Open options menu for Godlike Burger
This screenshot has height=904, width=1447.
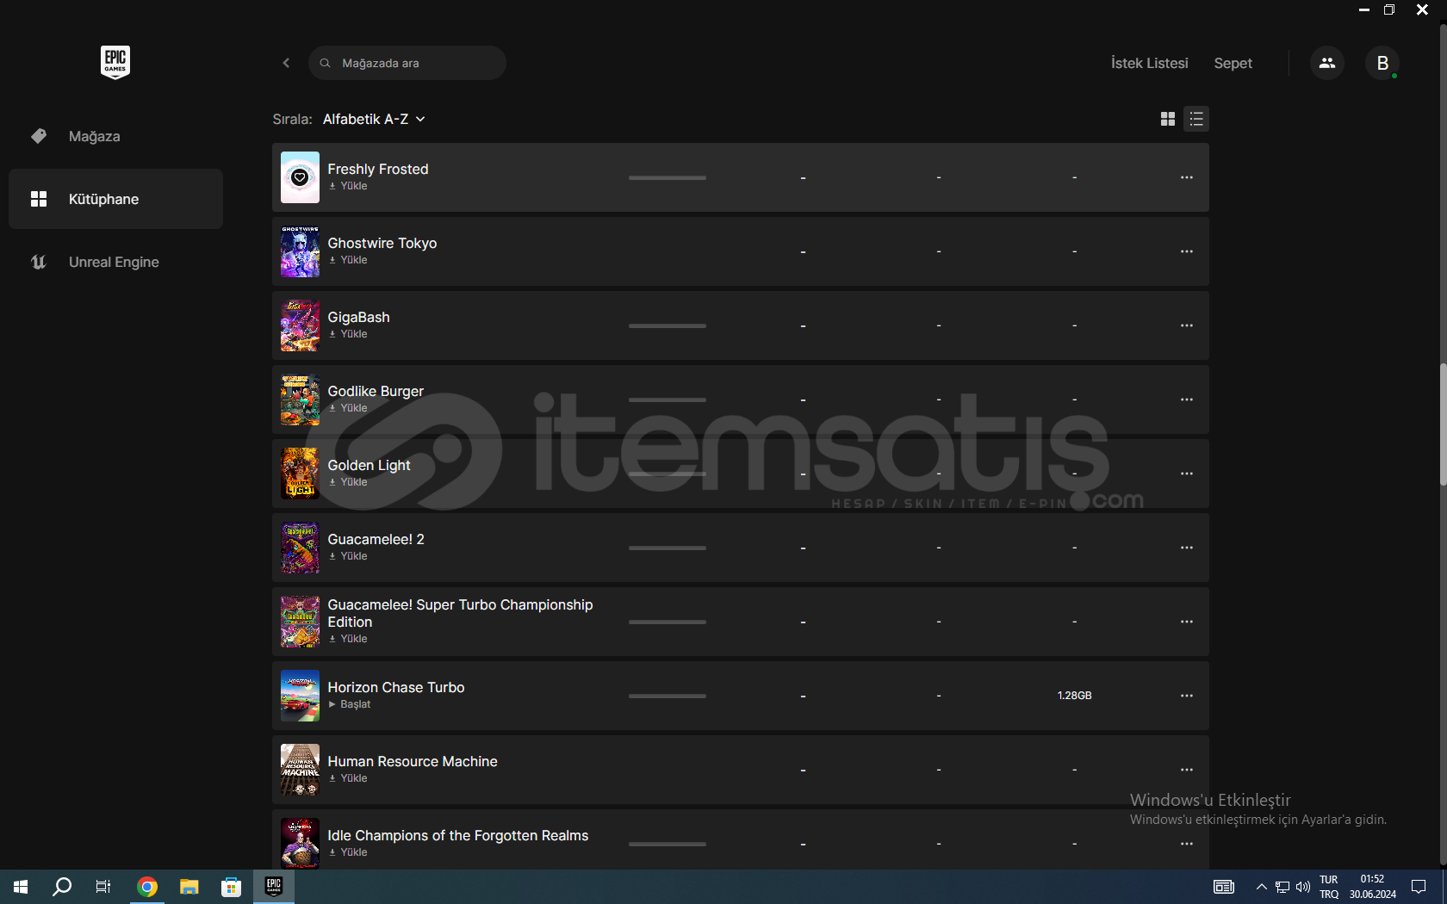click(1187, 399)
